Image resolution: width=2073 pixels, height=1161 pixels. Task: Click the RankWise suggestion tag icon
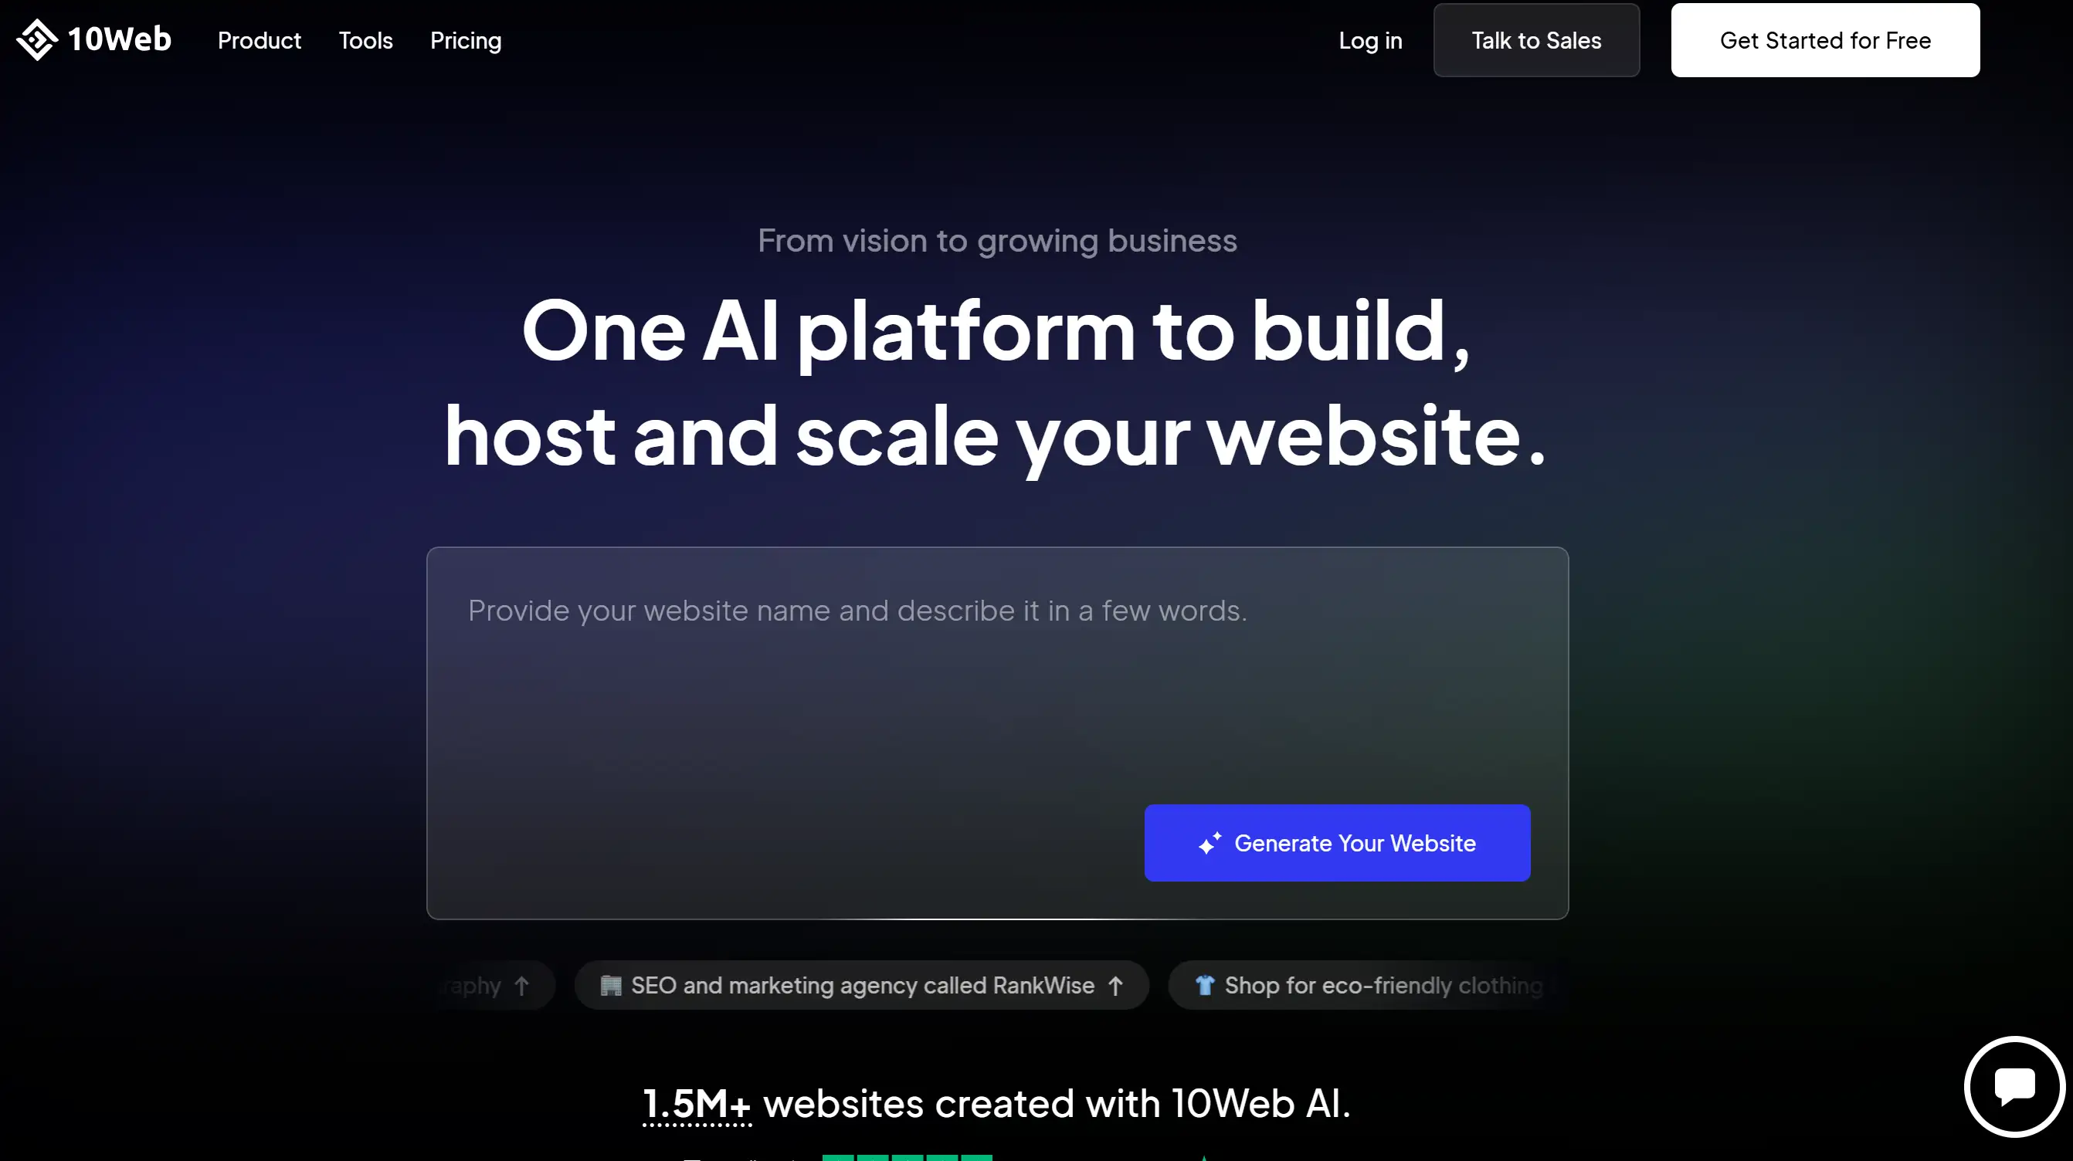point(611,986)
